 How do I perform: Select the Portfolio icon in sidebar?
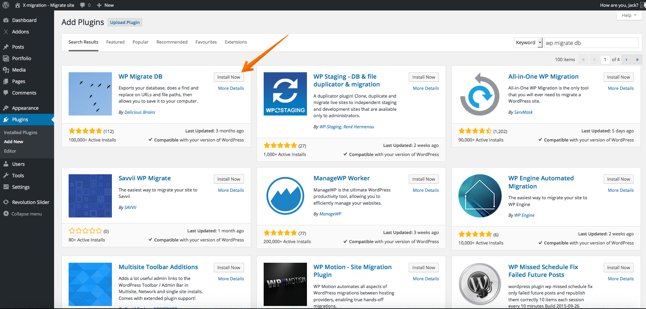click(6, 58)
